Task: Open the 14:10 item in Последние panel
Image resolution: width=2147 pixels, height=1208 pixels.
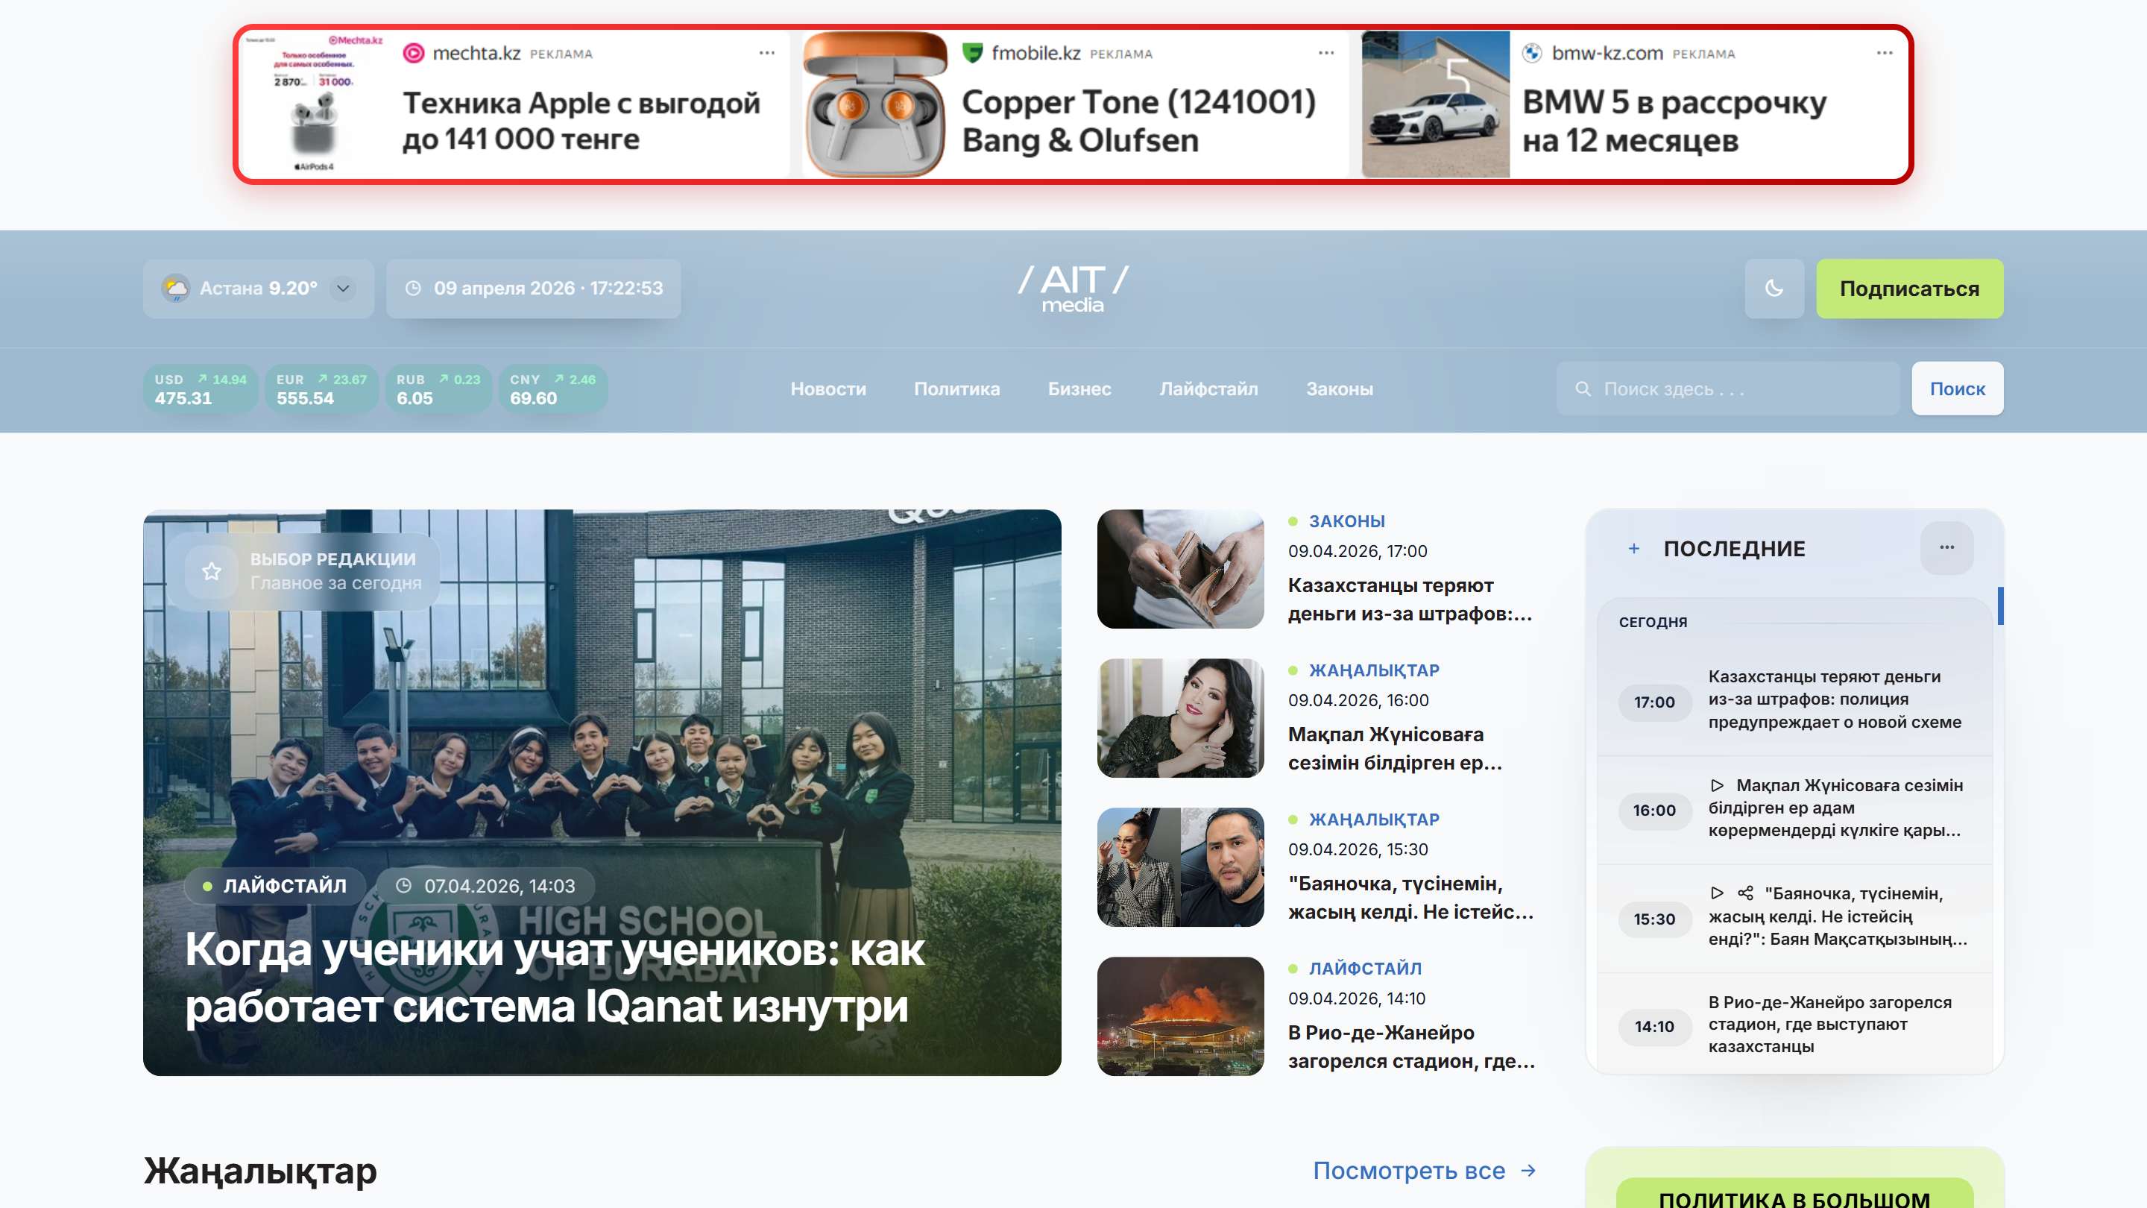Action: click(x=1794, y=1025)
